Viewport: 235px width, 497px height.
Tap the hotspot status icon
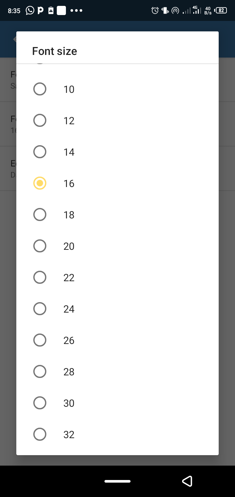175,11
